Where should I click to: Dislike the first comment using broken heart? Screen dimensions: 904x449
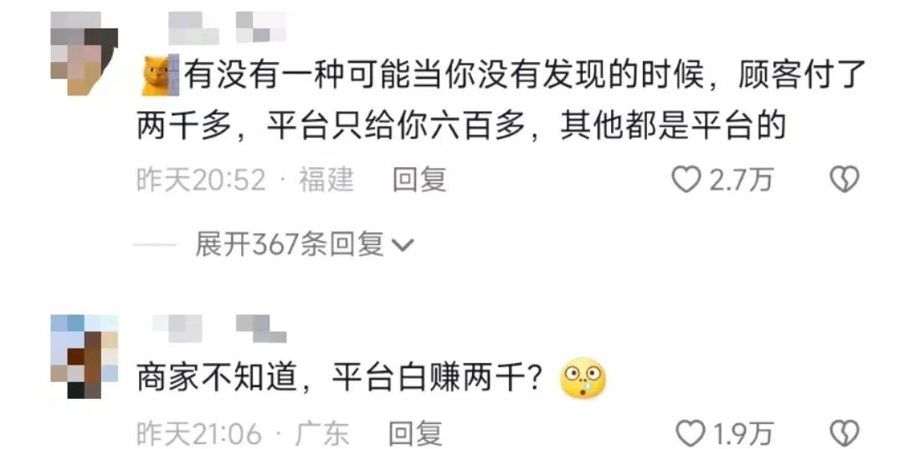pyautogui.click(x=844, y=180)
